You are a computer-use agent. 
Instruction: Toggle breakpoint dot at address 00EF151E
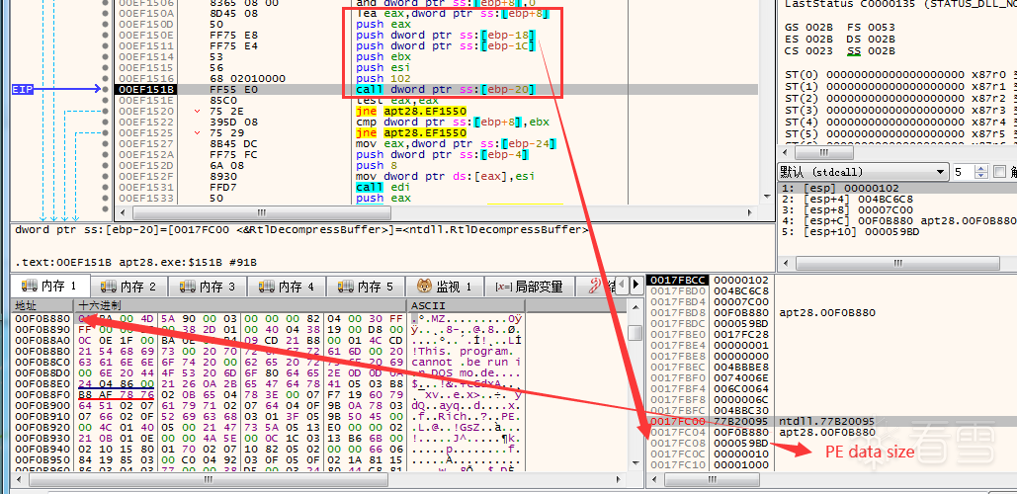coord(105,101)
